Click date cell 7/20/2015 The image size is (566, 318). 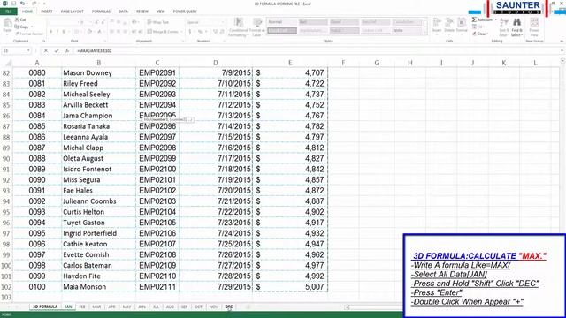[216, 191]
